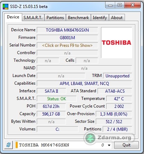Click the Interface value SATA II
This screenshot has height=154, width=144.
[x=51, y=91]
